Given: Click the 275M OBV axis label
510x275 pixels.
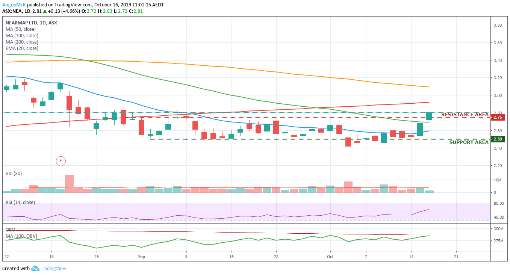Looking at the screenshot, I should click(x=498, y=241).
